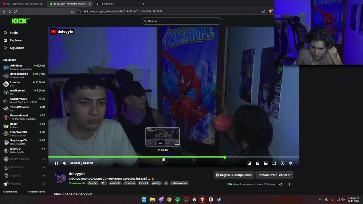The height and width of the screenshot is (204, 363).
Task: Open mattkeelan channel in sidebar
Action: pos(24,92)
